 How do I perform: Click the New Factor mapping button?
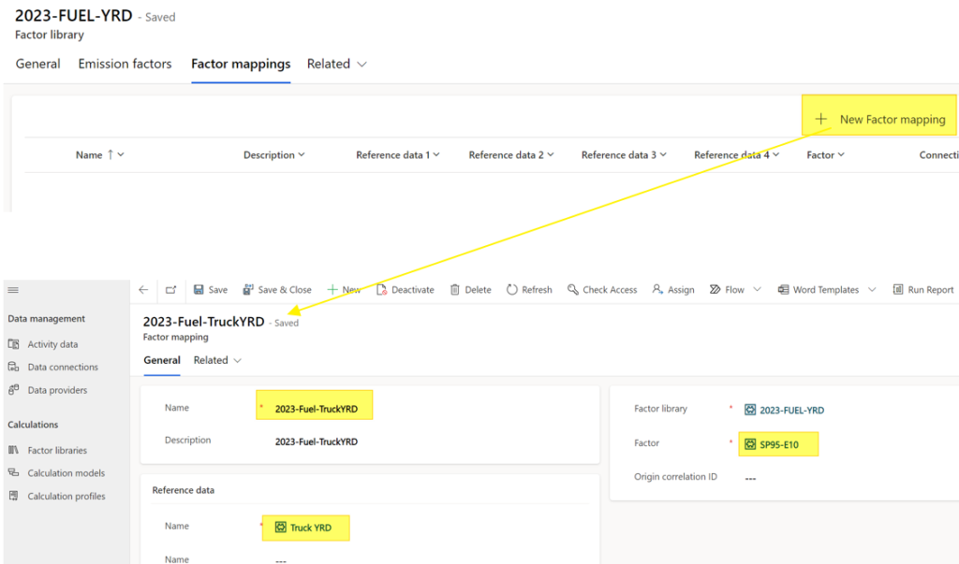pos(880,120)
